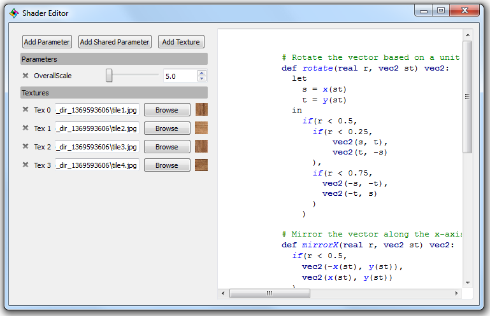Click the Tex 3 wood texture thumbnail

pos(201,165)
